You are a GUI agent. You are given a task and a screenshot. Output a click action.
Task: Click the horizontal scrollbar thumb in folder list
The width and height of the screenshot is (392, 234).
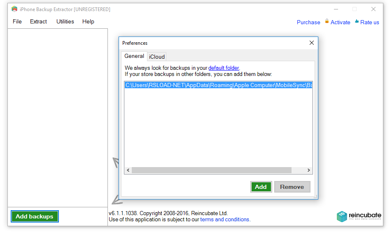pyautogui.click(x=212, y=170)
